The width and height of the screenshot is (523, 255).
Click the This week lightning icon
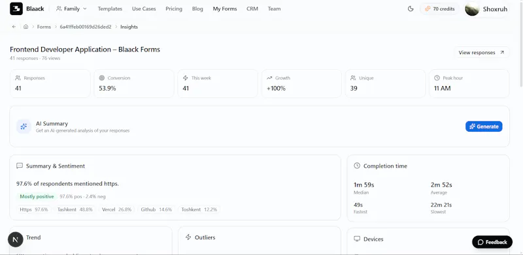(186, 78)
